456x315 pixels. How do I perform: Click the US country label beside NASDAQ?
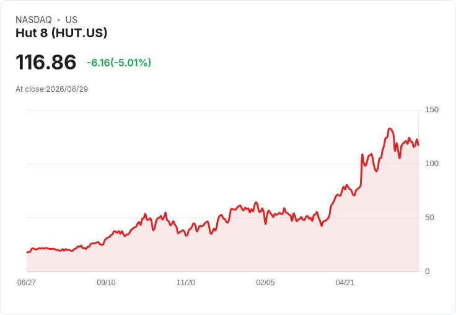tap(71, 20)
